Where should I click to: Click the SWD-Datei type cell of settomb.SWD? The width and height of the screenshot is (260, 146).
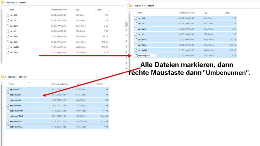81,111
